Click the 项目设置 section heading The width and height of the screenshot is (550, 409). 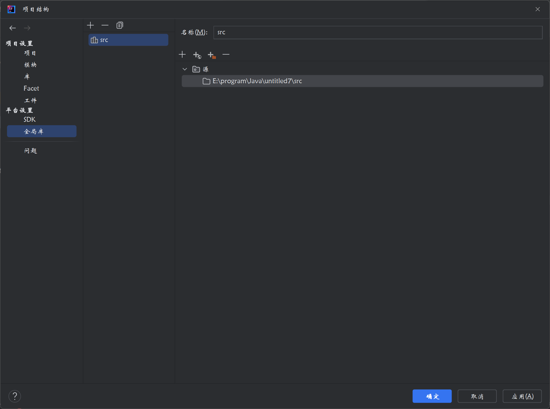[19, 43]
